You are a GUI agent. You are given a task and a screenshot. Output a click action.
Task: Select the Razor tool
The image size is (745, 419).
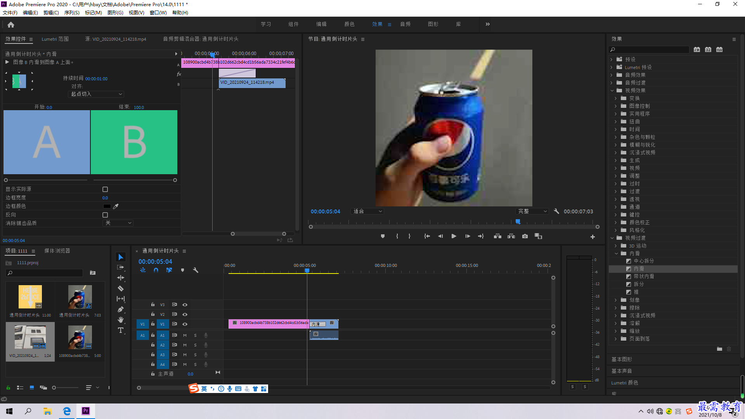tap(121, 288)
